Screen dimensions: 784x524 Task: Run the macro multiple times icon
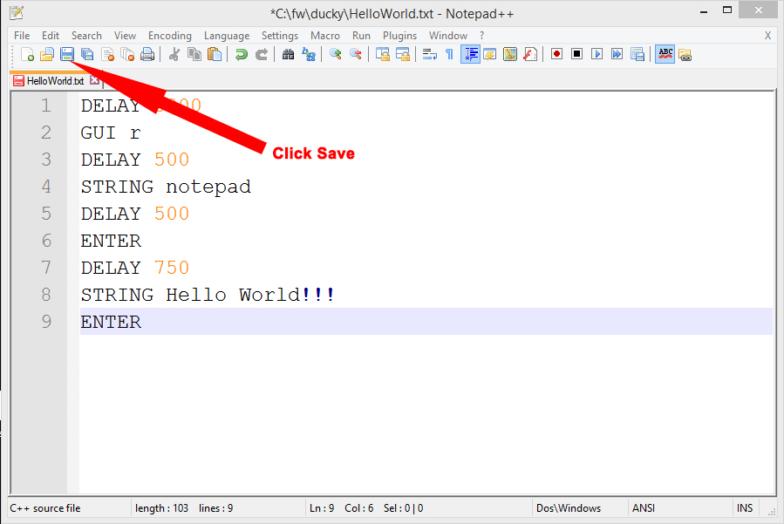point(617,54)
